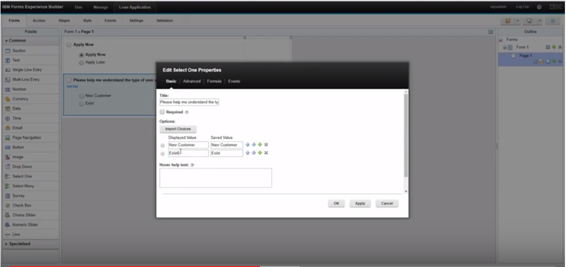Click the Import Choices button
566x267 pixels.
click(178, 129)
